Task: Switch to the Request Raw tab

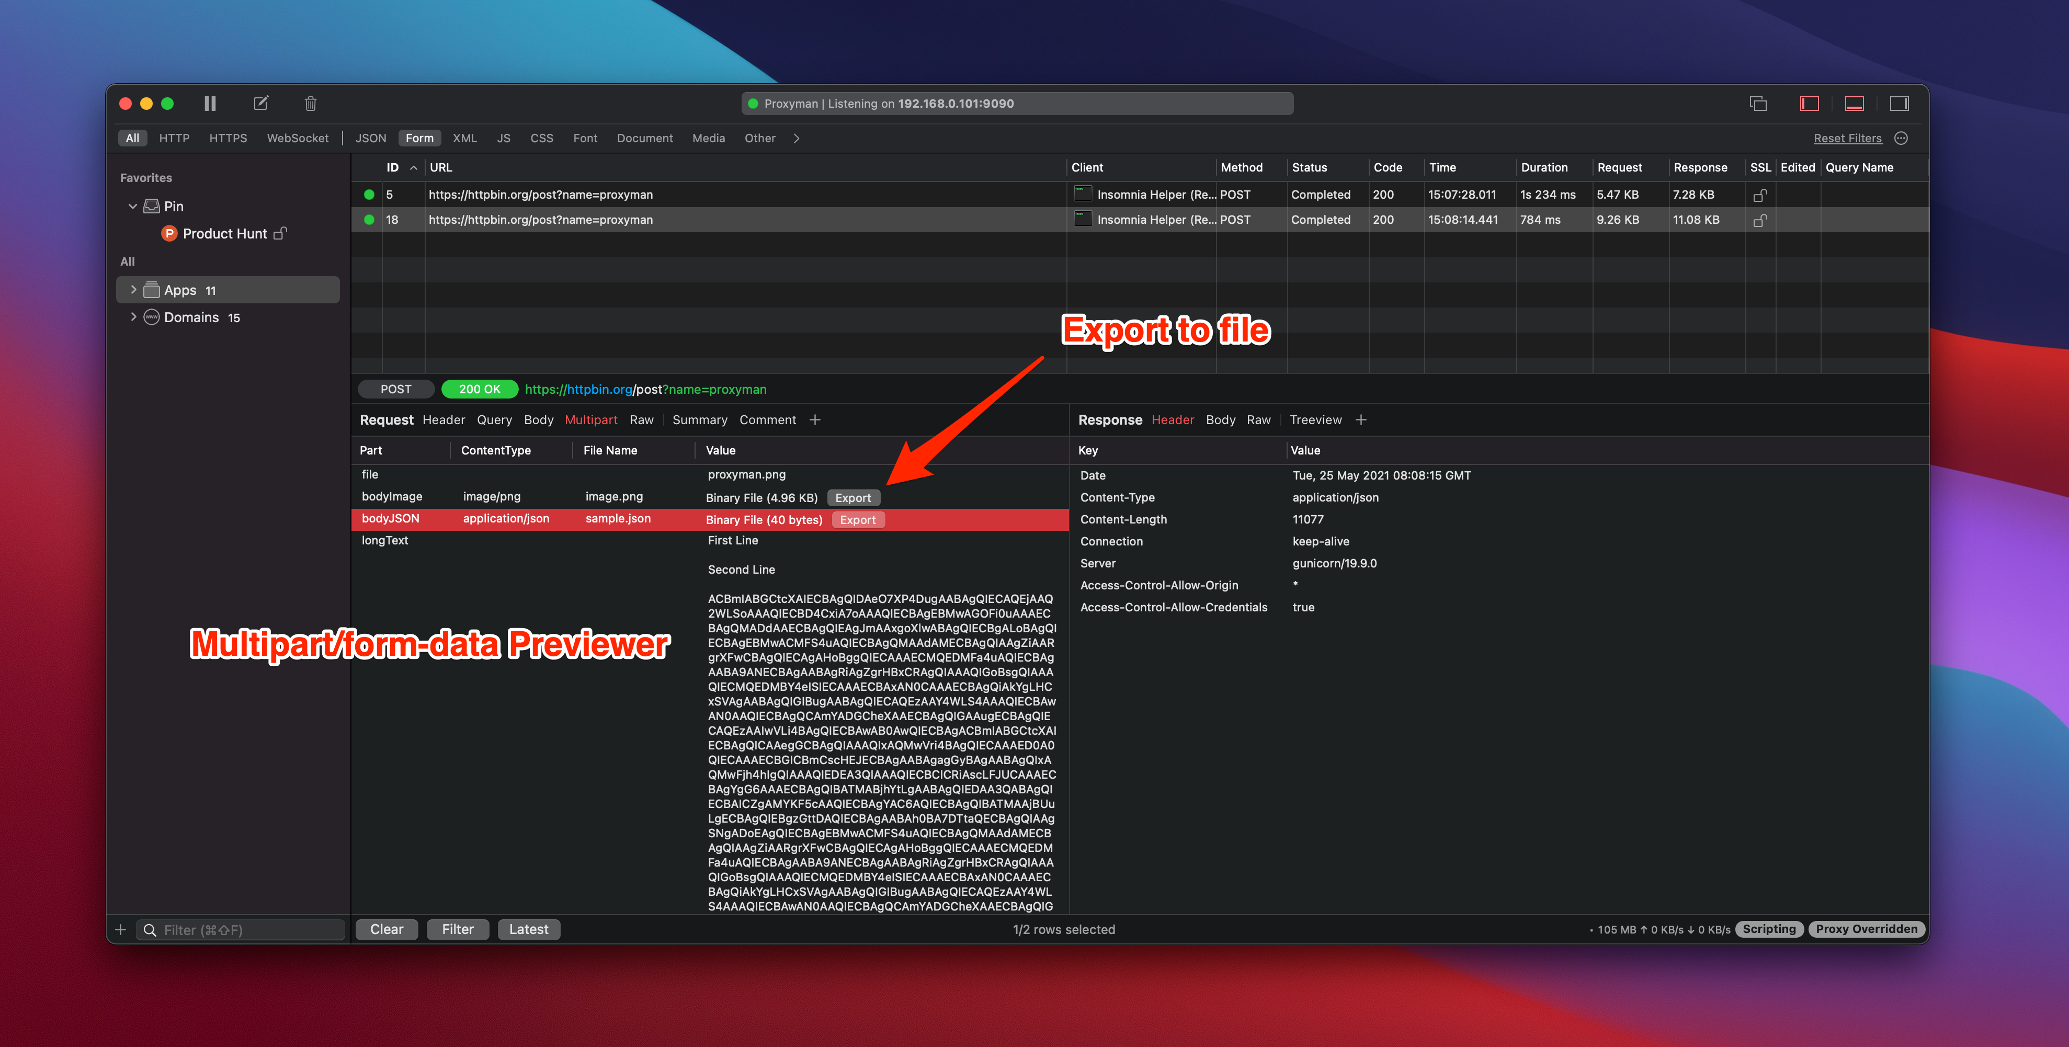Action: (x=641, y=420)
